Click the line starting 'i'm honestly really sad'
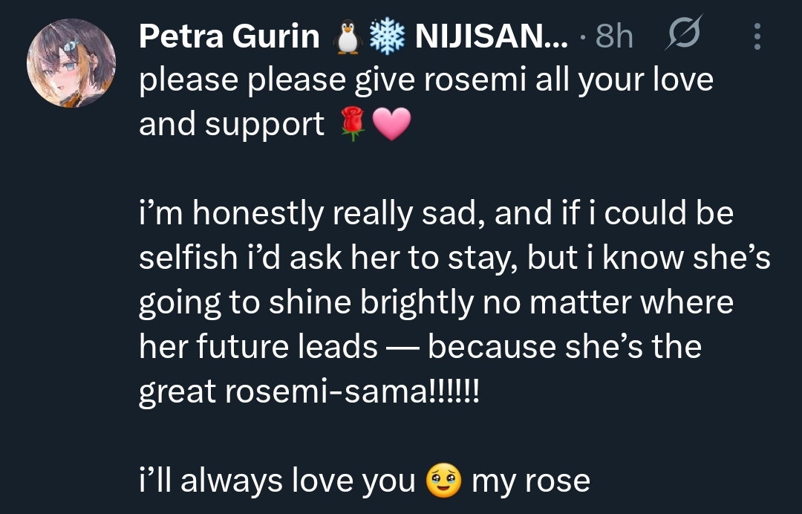 (437, 213)
